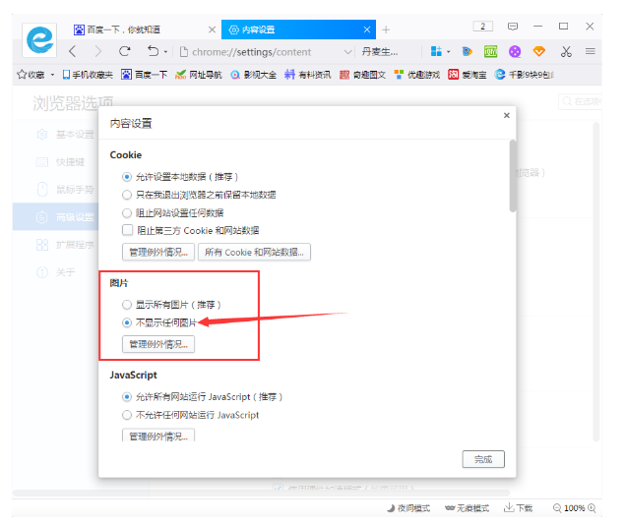Image resolution: width=625 pixels, height=524 pixels.
Task: Open 高级设置 in settings sidebar
Action: (x=56, y=217)
